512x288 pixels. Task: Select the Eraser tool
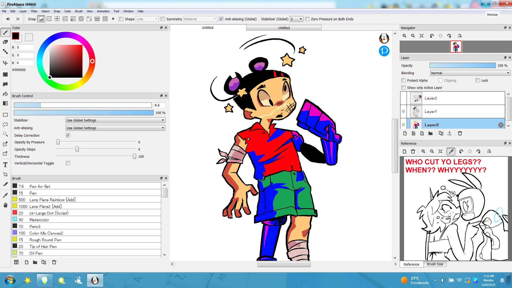pos(5,42)
